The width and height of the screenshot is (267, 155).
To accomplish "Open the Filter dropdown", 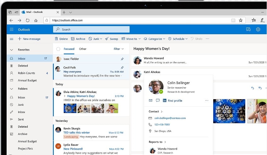I will (119, 49).
